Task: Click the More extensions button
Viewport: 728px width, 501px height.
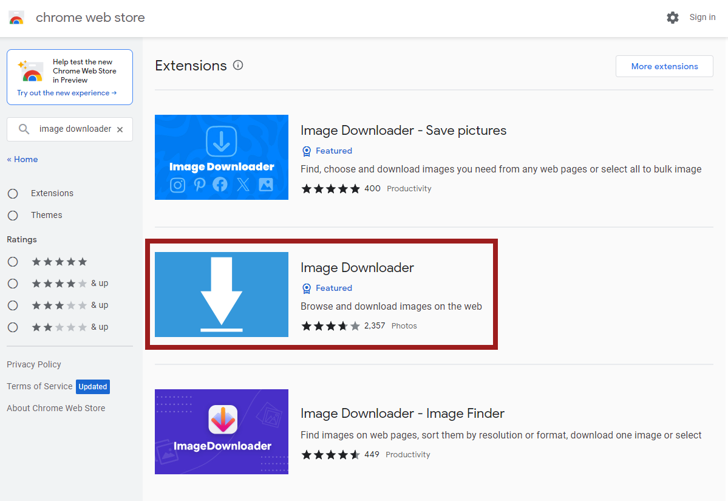Action: coord(664,66)
